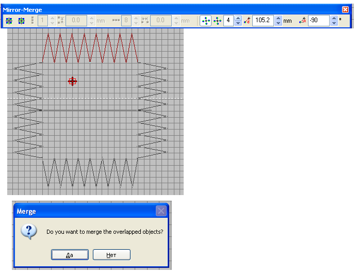
Task: Click the question mark icon in Merge dialog
Action: [29, 231]
